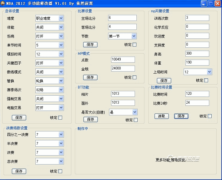This screenshot has width=222, height=180.
Task: Open the 节数 quarter dropdown
Action: tap(122, 36)
